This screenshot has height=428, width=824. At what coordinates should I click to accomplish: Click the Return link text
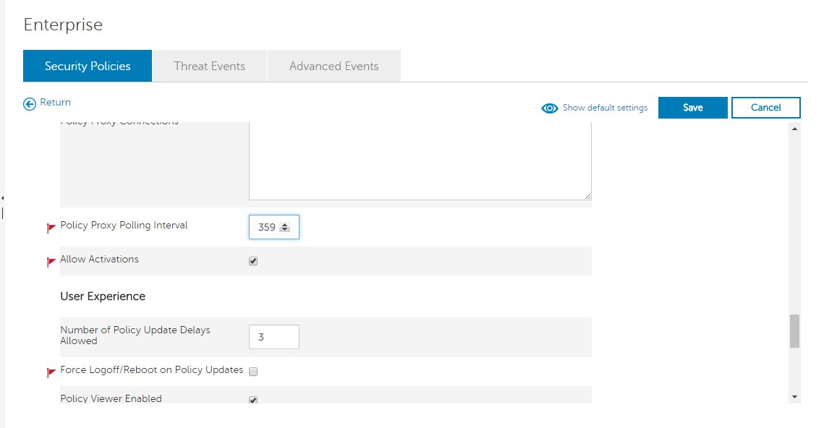(x=55, y=103)
